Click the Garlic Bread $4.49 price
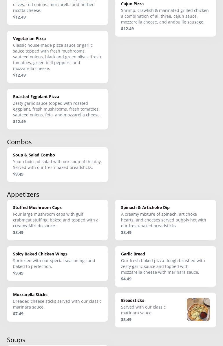Image resolution: width=223 pixels, height=346 pixels. pyautogui.click(x=126, y=279)
